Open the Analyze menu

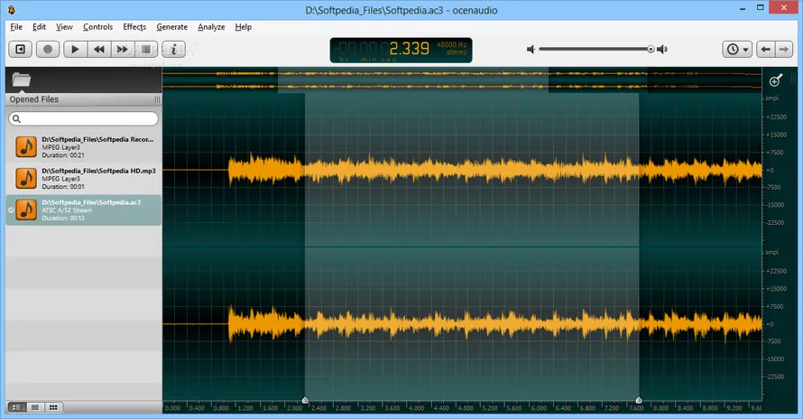pyautogui.click(x=211, y=27)
